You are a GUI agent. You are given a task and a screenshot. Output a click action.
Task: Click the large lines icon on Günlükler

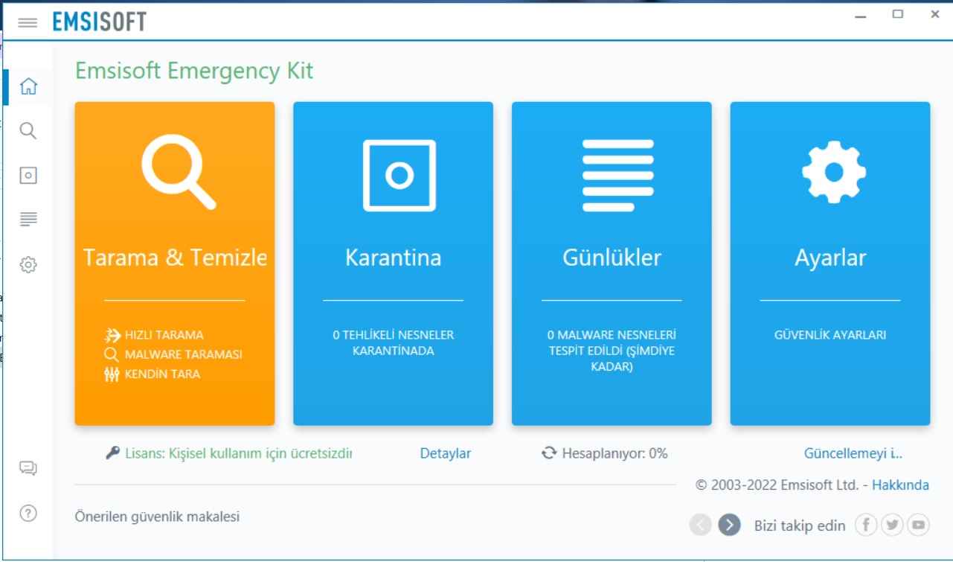(x=617, y=175)
